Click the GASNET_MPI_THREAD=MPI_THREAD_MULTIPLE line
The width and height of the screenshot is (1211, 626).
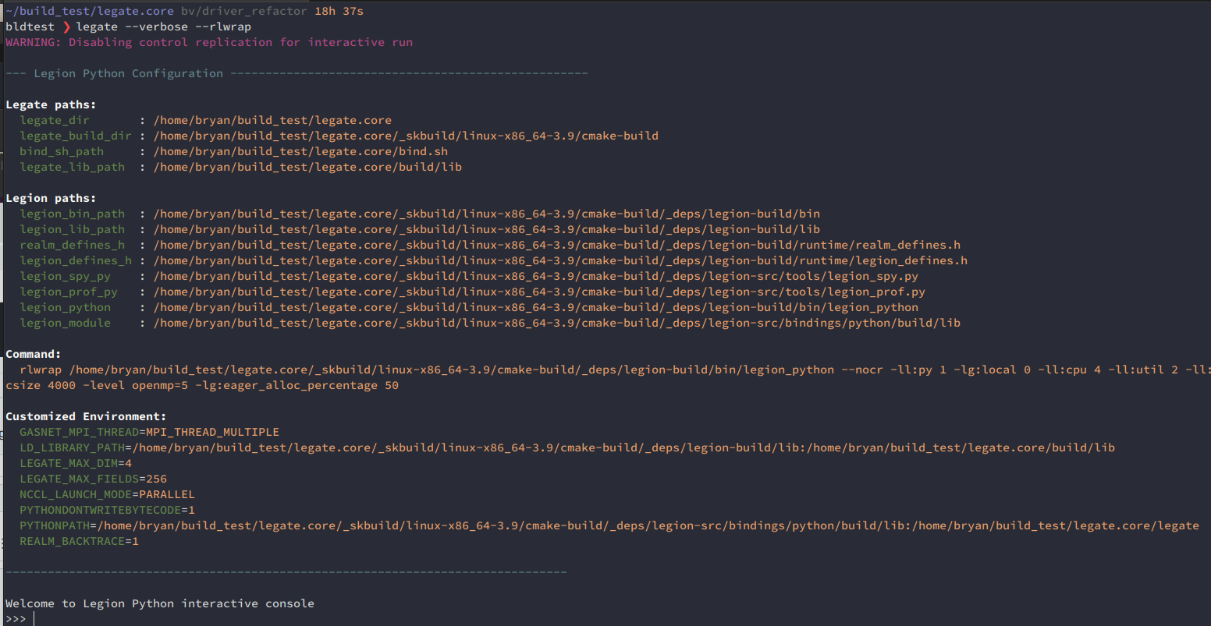149,432
